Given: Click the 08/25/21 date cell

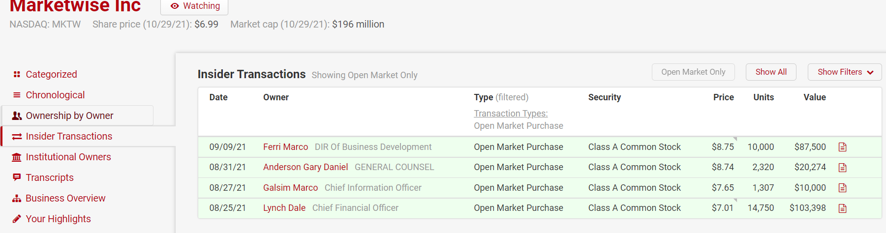Looking at the screenshot, I should pyautogui.click(x=228, y=208).
